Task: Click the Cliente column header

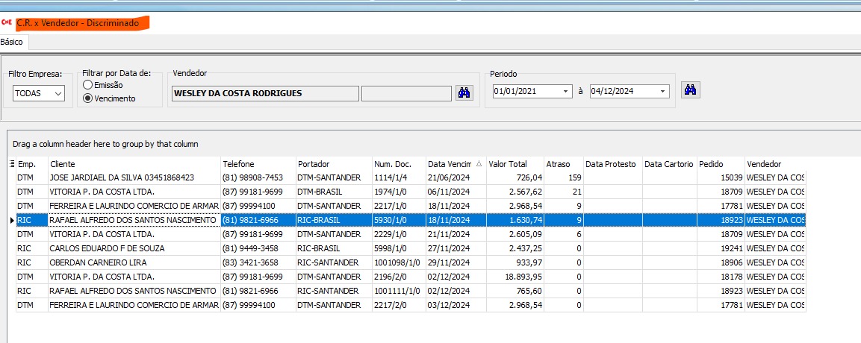Action: pos(63,164)
